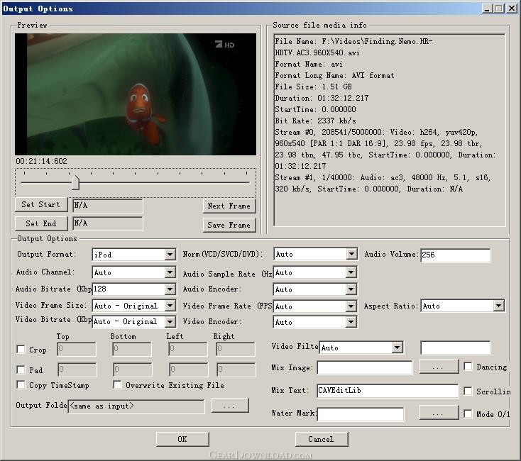
Task: Open the Video Frame Size dropdown
Action: [x=134, y=306]
